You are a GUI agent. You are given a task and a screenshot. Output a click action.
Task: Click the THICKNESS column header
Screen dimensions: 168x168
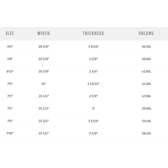(x=93, y=33)
